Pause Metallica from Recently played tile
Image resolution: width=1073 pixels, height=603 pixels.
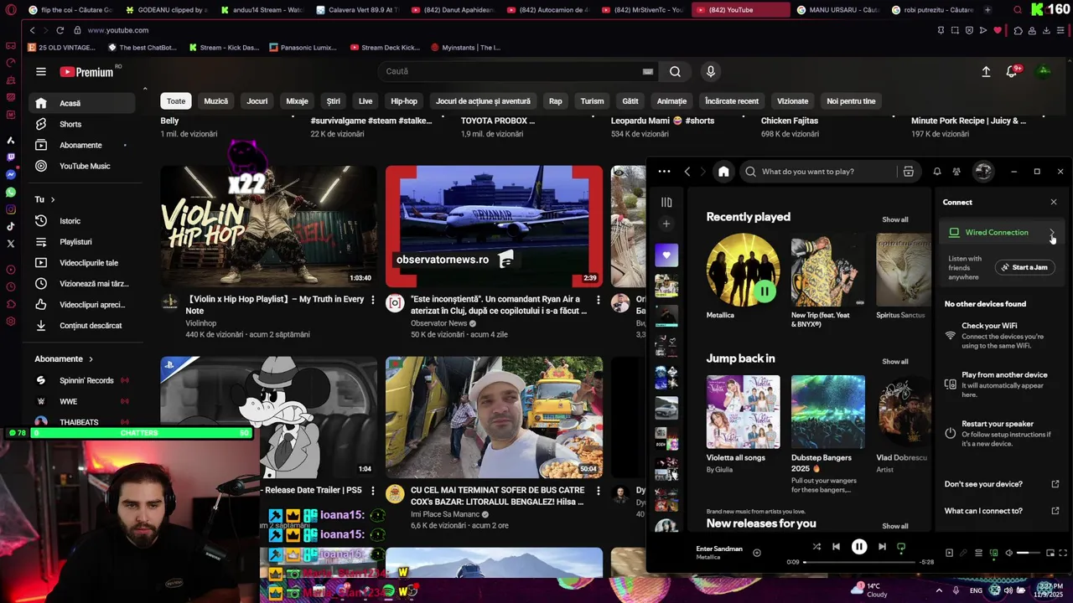(765, 291)
